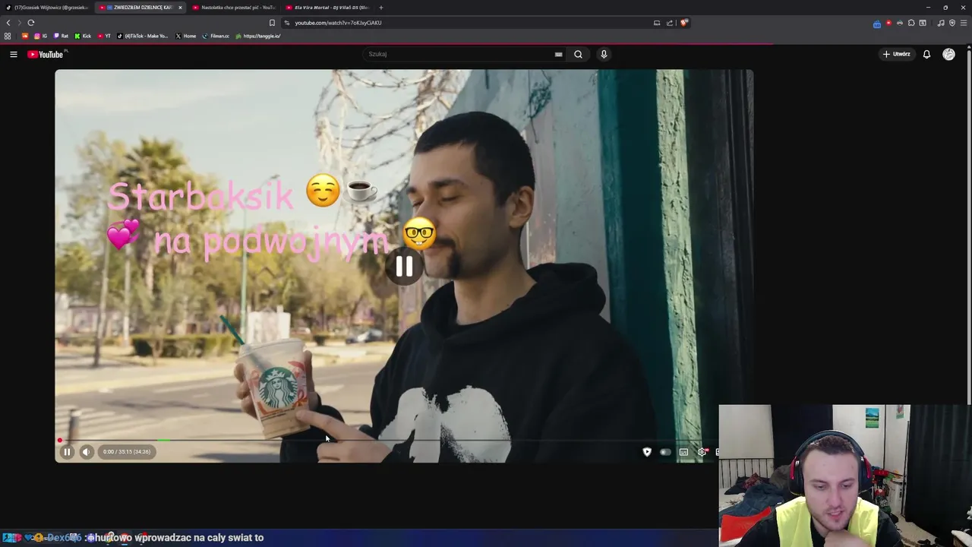Switch to the Nastolatka chce przestać pić tab
972x547 pixels.
pyautogui.click(x=234, y=8)
